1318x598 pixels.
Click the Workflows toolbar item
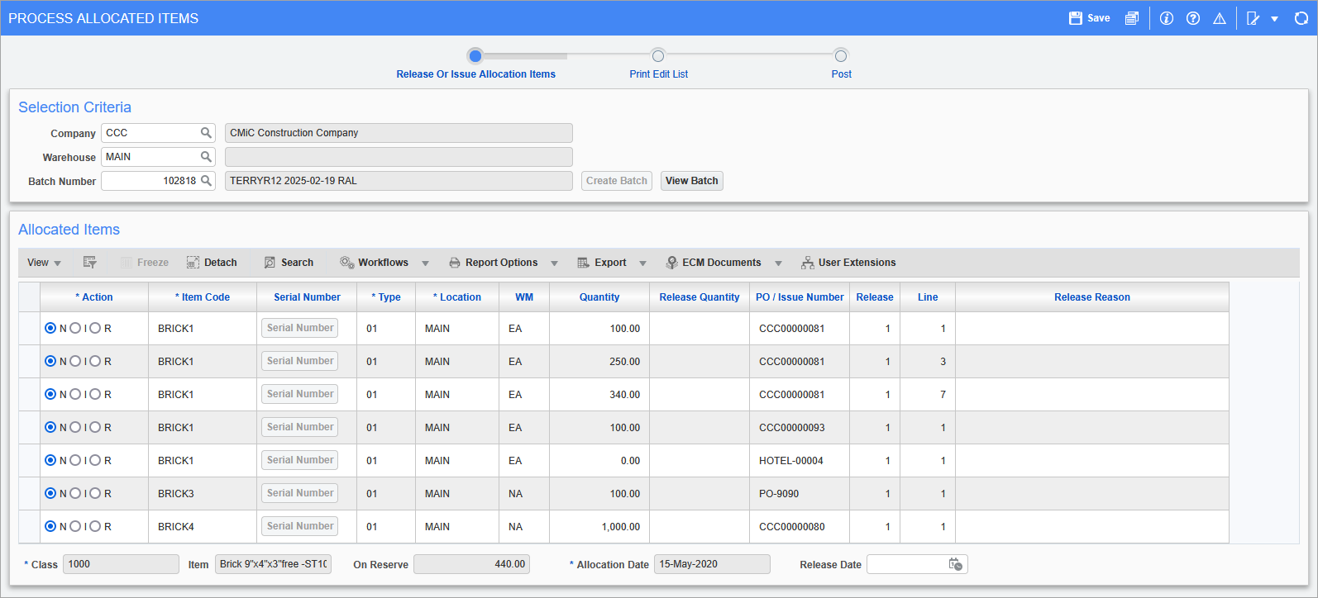(x=374, y=263)
